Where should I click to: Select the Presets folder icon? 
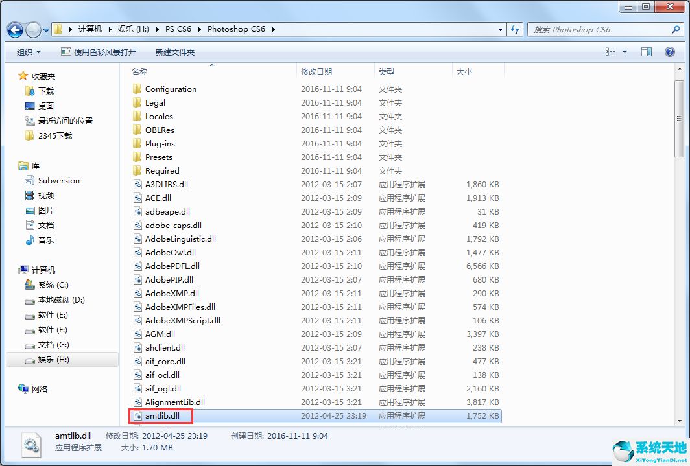coord(137,157)
